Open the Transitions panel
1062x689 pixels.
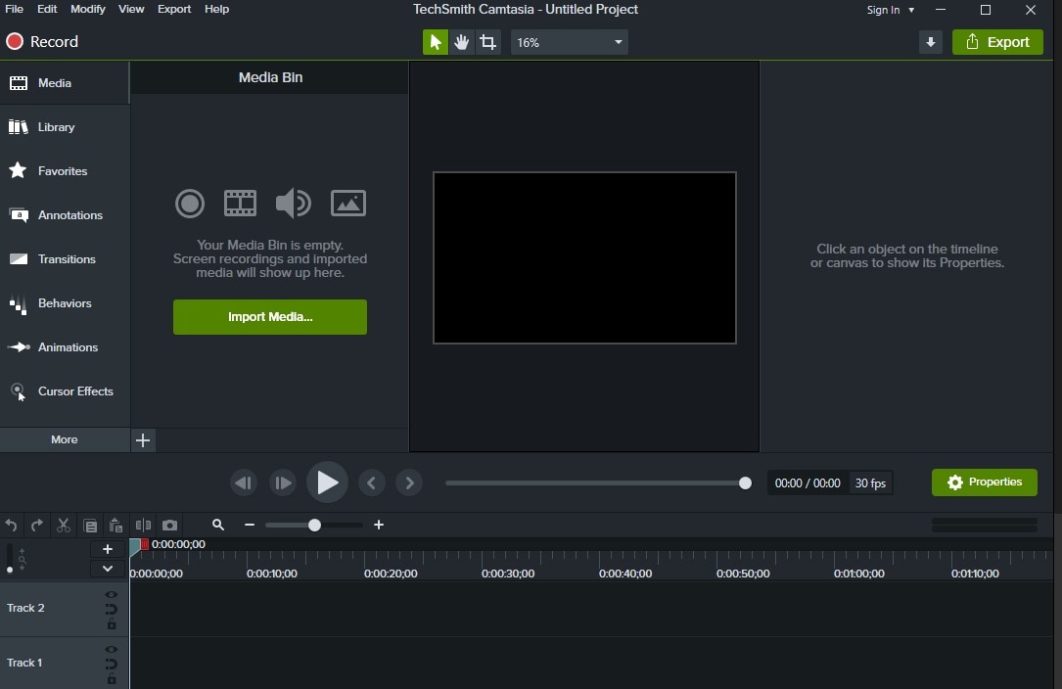(x=65, y=258)
